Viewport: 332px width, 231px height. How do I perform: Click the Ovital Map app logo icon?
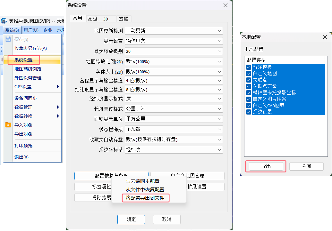[x=4, y=21]
